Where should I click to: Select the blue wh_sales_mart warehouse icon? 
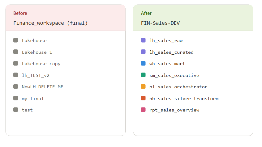coord(143,63)
